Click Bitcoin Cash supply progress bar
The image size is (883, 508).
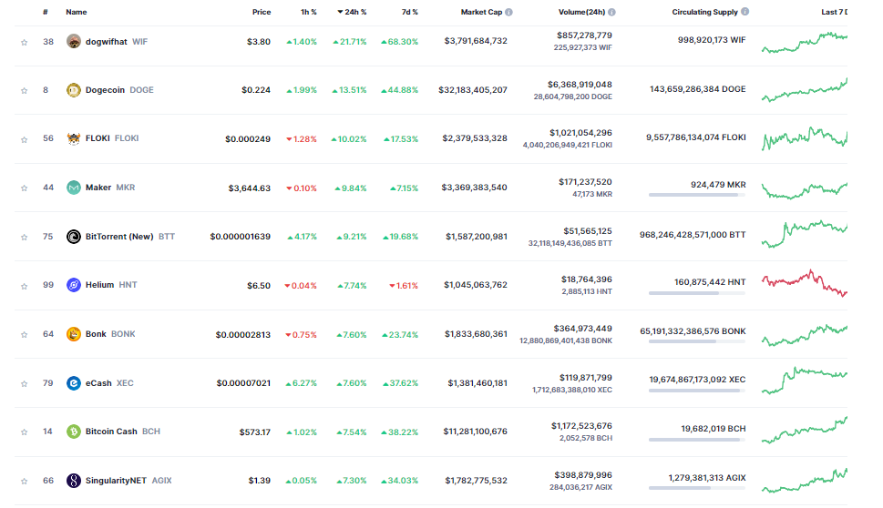coord(696,440)
